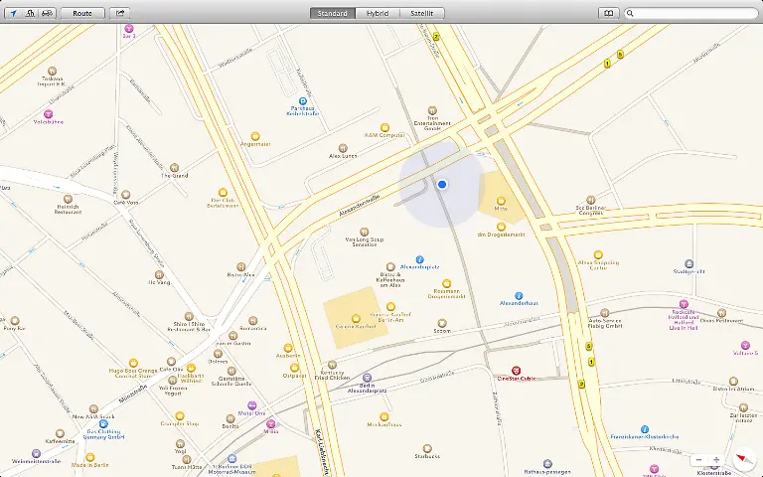The width and height of the screenshot is (763, 477).
Task: Zoom in with the plus button
Action: click(x=716, y=459)
